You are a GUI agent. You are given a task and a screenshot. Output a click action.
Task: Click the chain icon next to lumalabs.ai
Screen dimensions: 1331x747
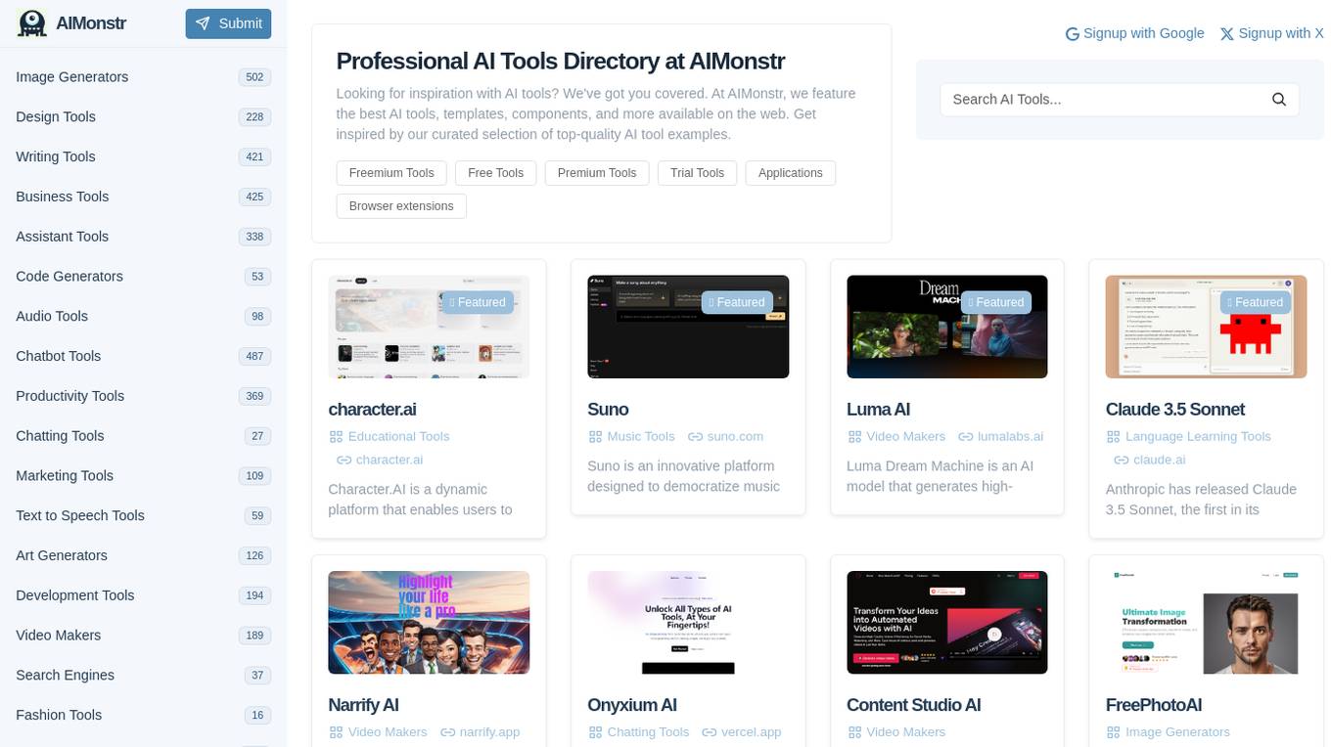click(965, 437)
